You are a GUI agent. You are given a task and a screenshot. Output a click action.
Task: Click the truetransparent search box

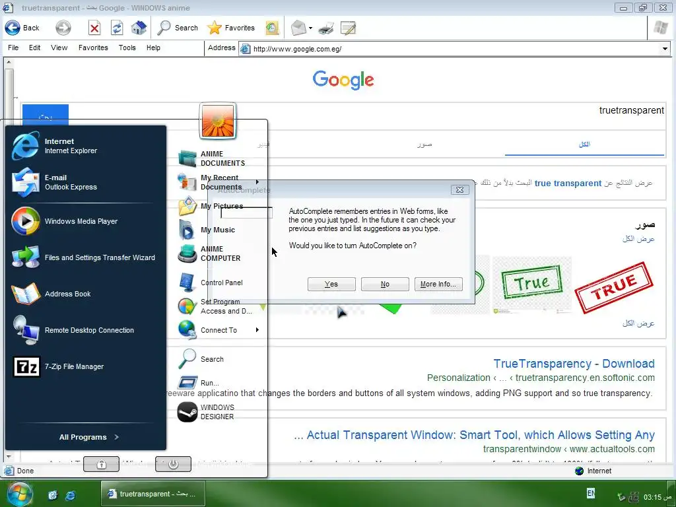367,110
